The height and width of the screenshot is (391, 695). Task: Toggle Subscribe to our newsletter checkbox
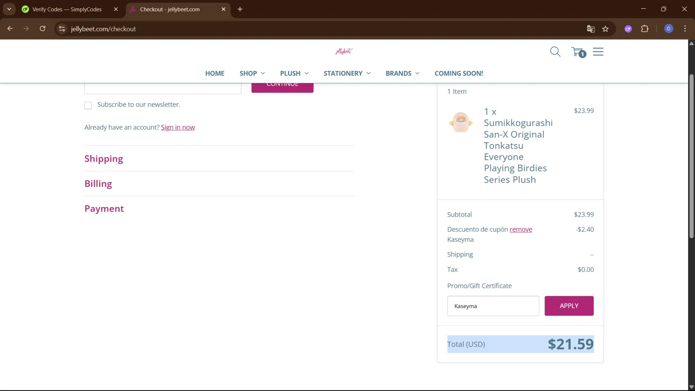[x=88, y=105]
